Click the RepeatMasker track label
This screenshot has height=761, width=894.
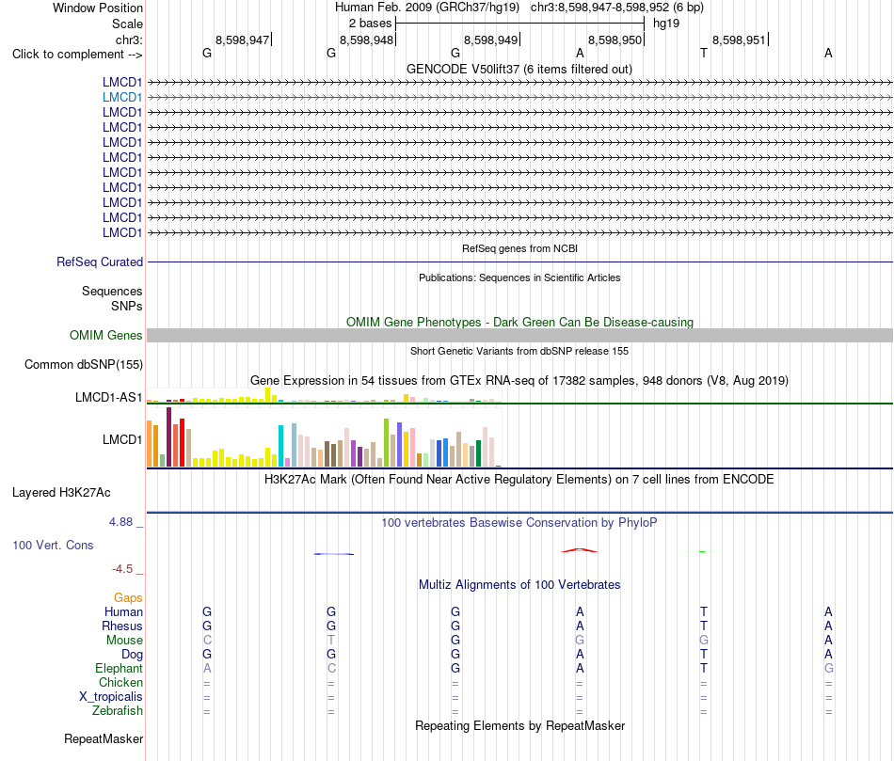click(104, 738)
